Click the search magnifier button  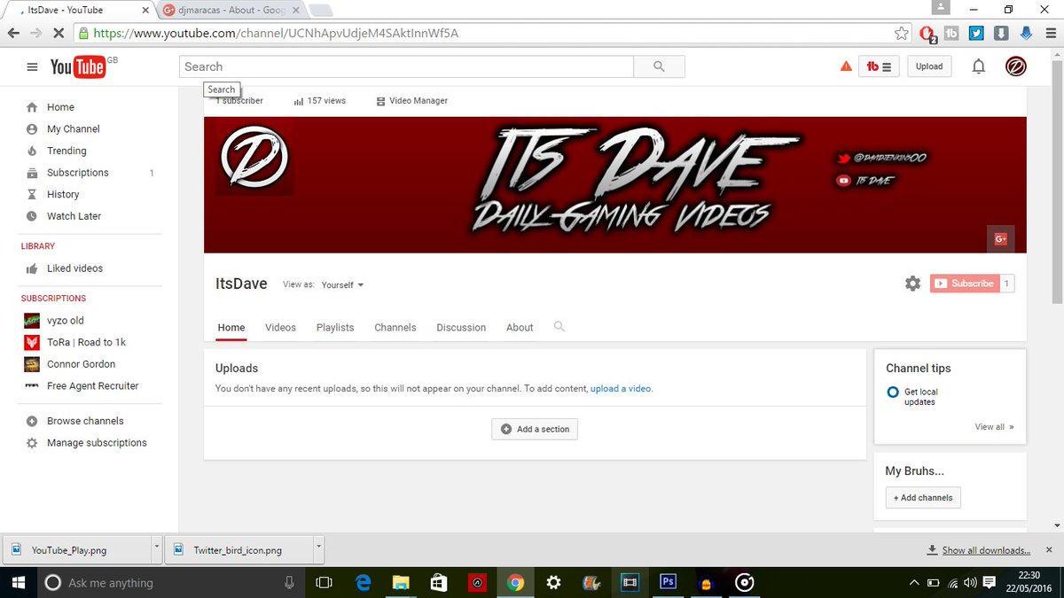point(659,66)
